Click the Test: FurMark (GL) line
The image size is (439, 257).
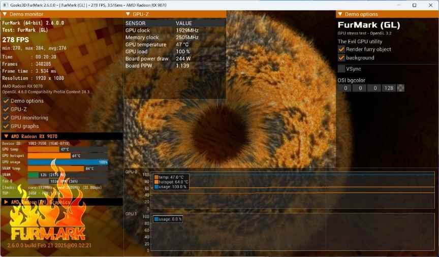25,30
